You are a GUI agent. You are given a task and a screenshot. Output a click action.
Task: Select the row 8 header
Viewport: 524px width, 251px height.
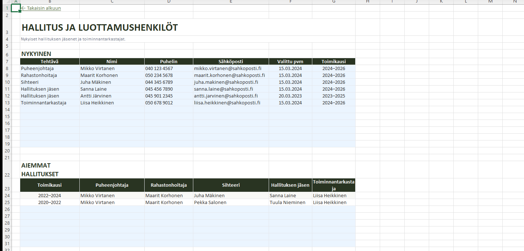click(6, 68)
